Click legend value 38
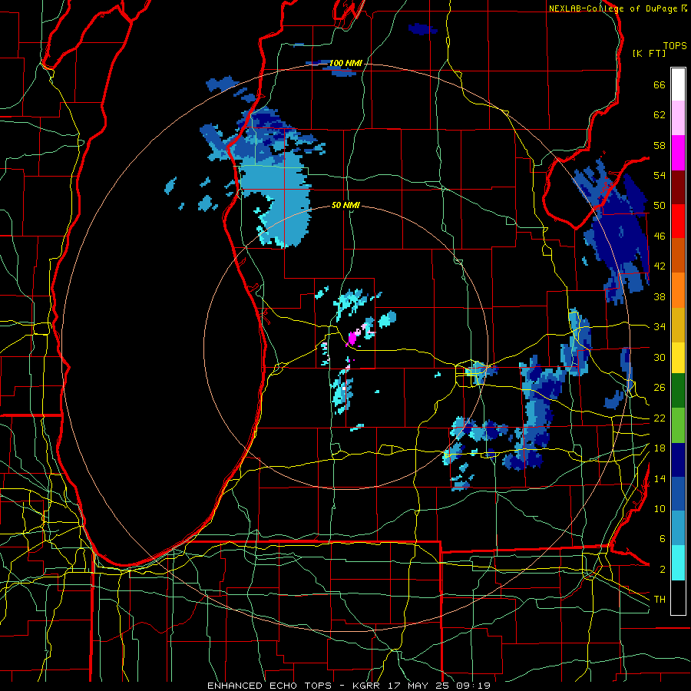 [x=660, y=296]
